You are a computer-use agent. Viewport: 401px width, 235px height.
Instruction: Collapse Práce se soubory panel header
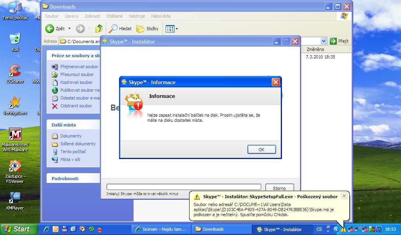(x=73, y=56)
